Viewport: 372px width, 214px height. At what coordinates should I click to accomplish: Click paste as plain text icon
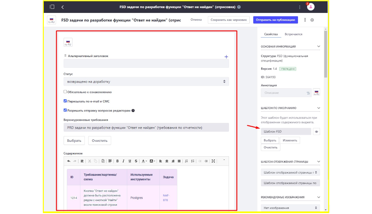pos(103,161)
